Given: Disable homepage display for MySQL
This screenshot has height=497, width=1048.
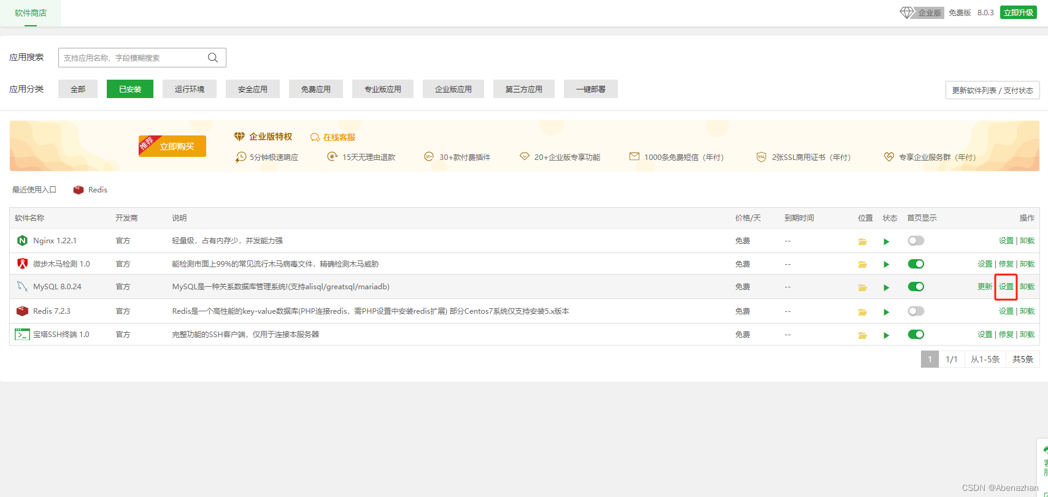Looking at the screenshot, I should click(916, 286).
